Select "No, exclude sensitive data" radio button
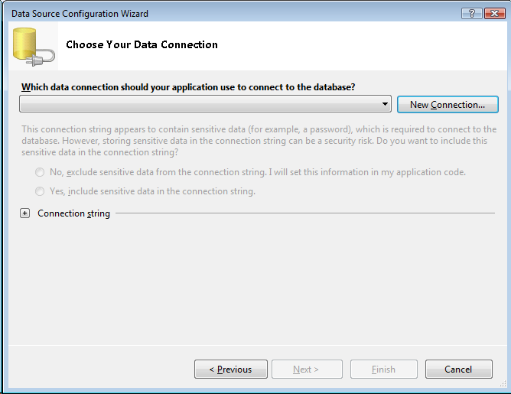511x394 pixels. coord(40,172)
